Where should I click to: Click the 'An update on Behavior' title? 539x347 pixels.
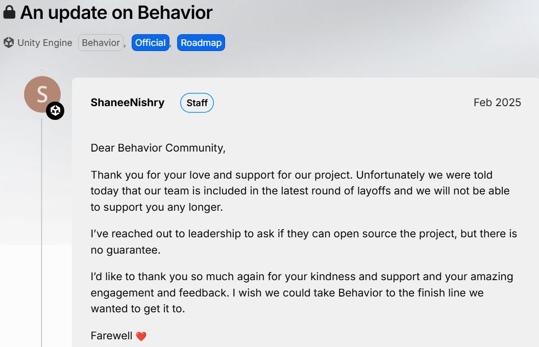click(116, 13)
